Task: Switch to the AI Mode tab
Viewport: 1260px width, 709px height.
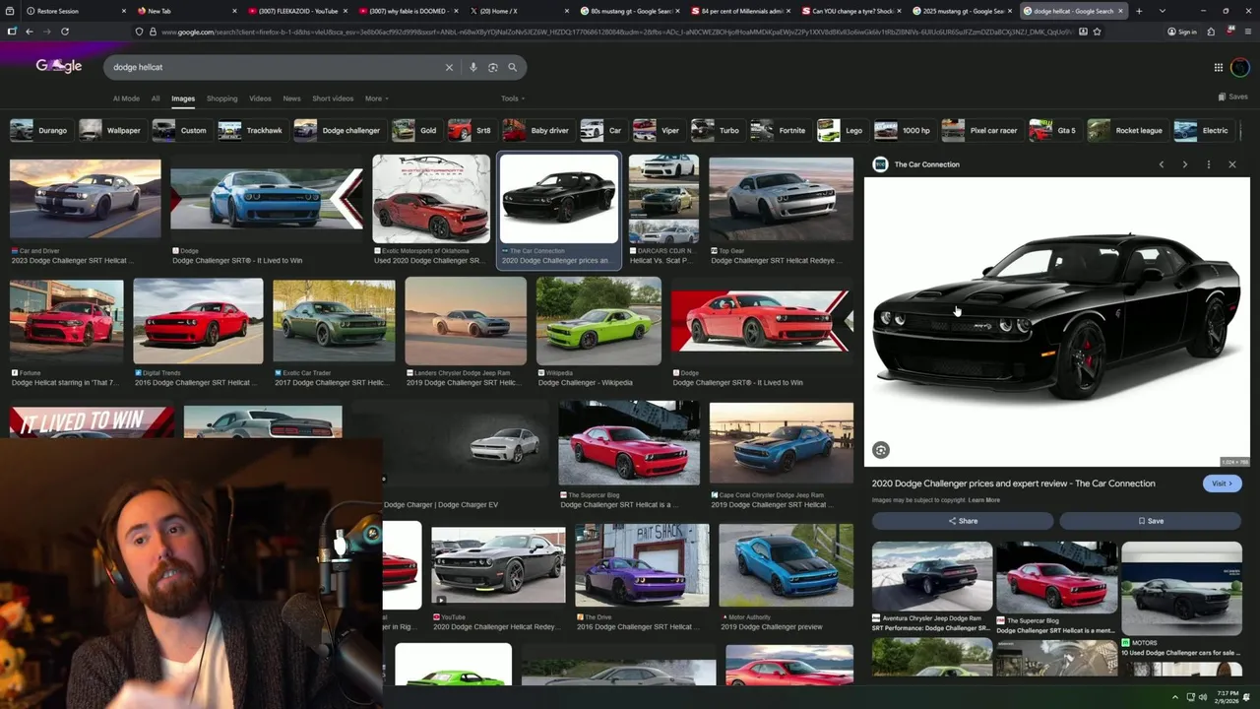Action: click(126, 98)
